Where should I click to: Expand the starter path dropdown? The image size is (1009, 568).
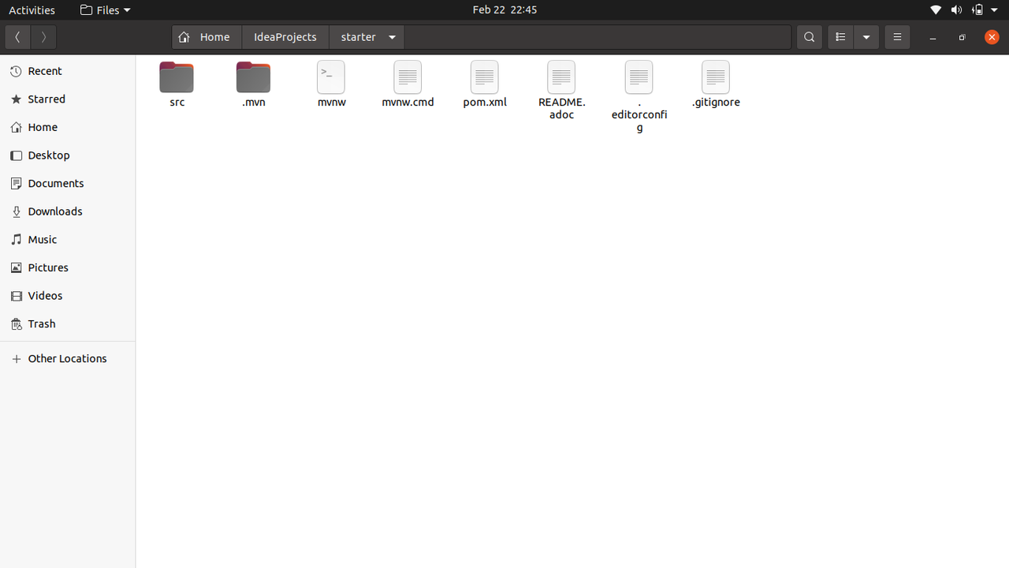(392, 36)
